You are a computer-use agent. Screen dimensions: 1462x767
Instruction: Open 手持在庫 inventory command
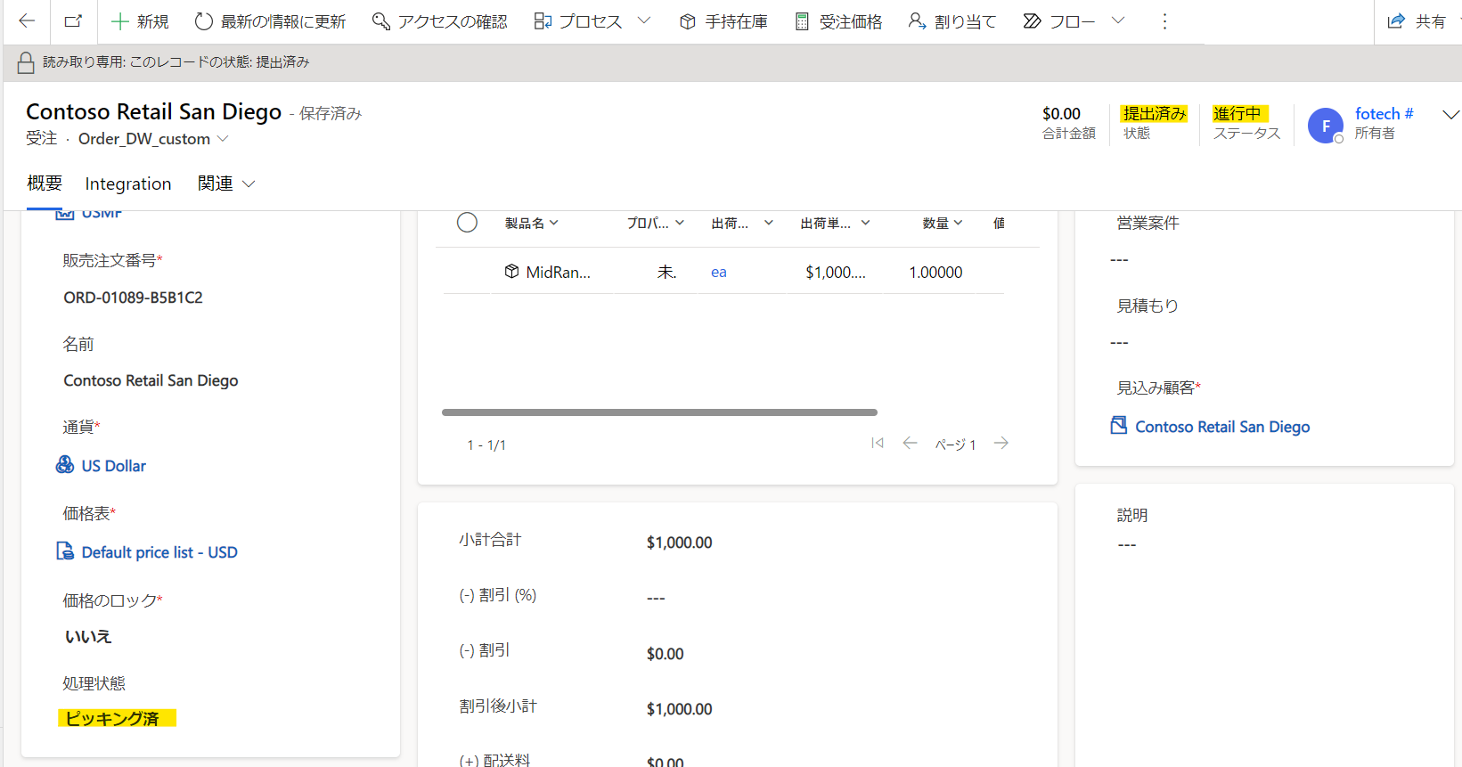723,21
